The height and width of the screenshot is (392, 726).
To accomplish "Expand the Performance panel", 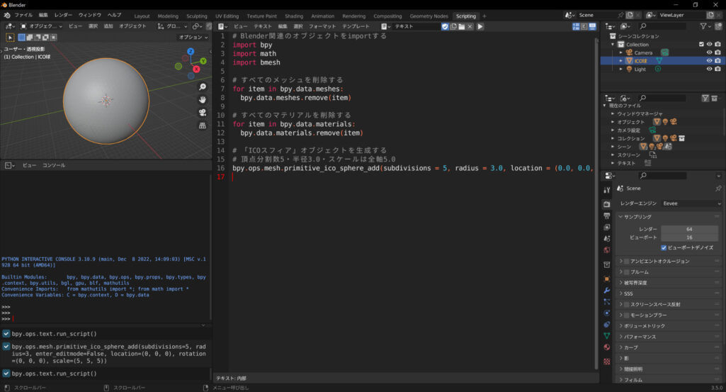I will [x=621, y=337].
